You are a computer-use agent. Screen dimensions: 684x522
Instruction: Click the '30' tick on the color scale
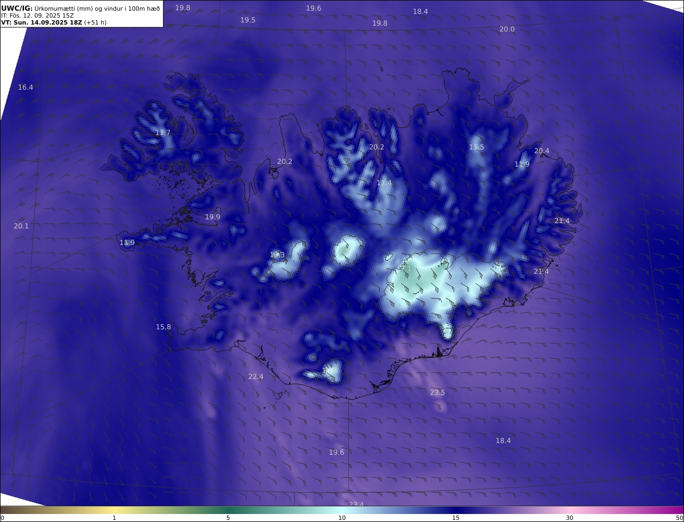click(570, 518)
